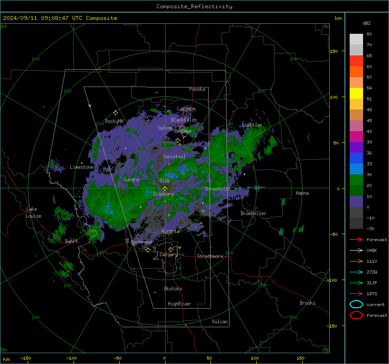
Task: Click the 150 tick on right km axis
Action: coord(334,51)
